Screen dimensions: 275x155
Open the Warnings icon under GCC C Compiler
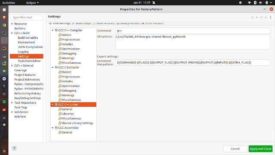pos(60,95)
